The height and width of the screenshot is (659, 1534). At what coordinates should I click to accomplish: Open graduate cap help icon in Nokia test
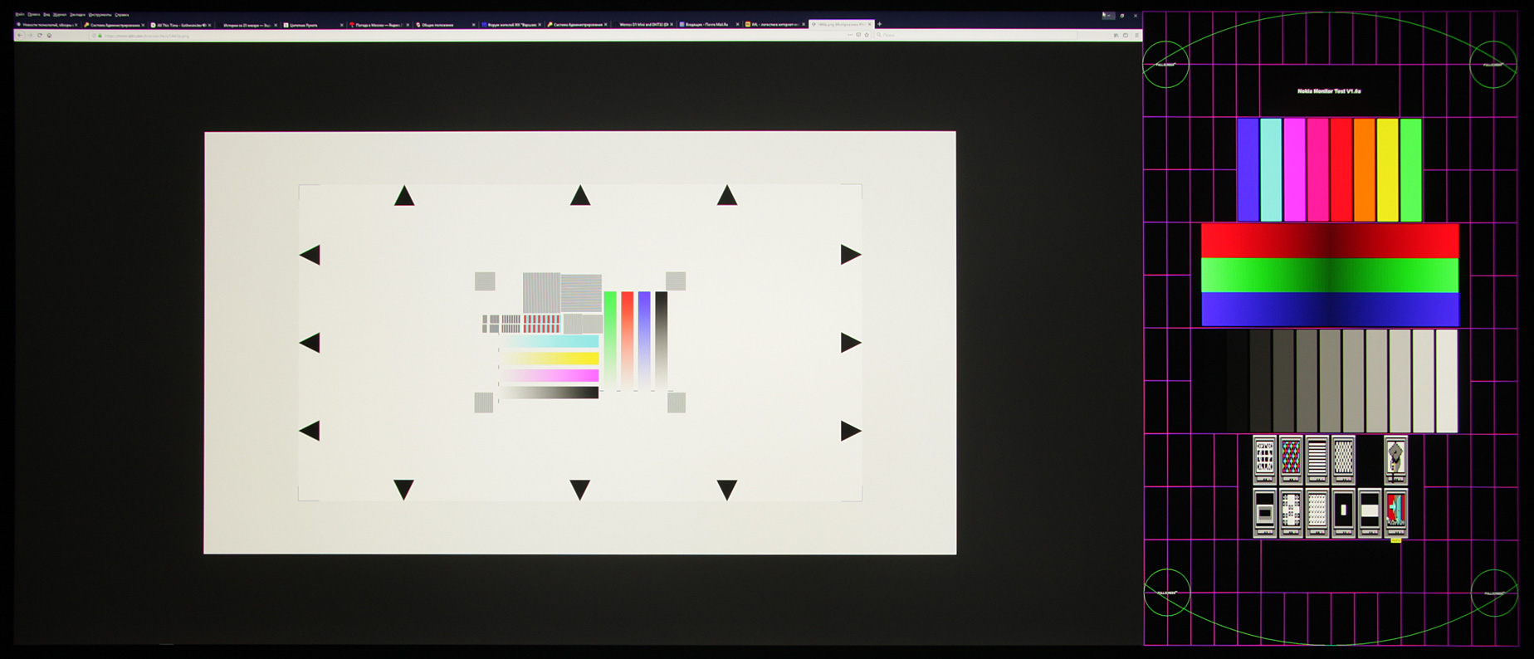[1395, 459]
